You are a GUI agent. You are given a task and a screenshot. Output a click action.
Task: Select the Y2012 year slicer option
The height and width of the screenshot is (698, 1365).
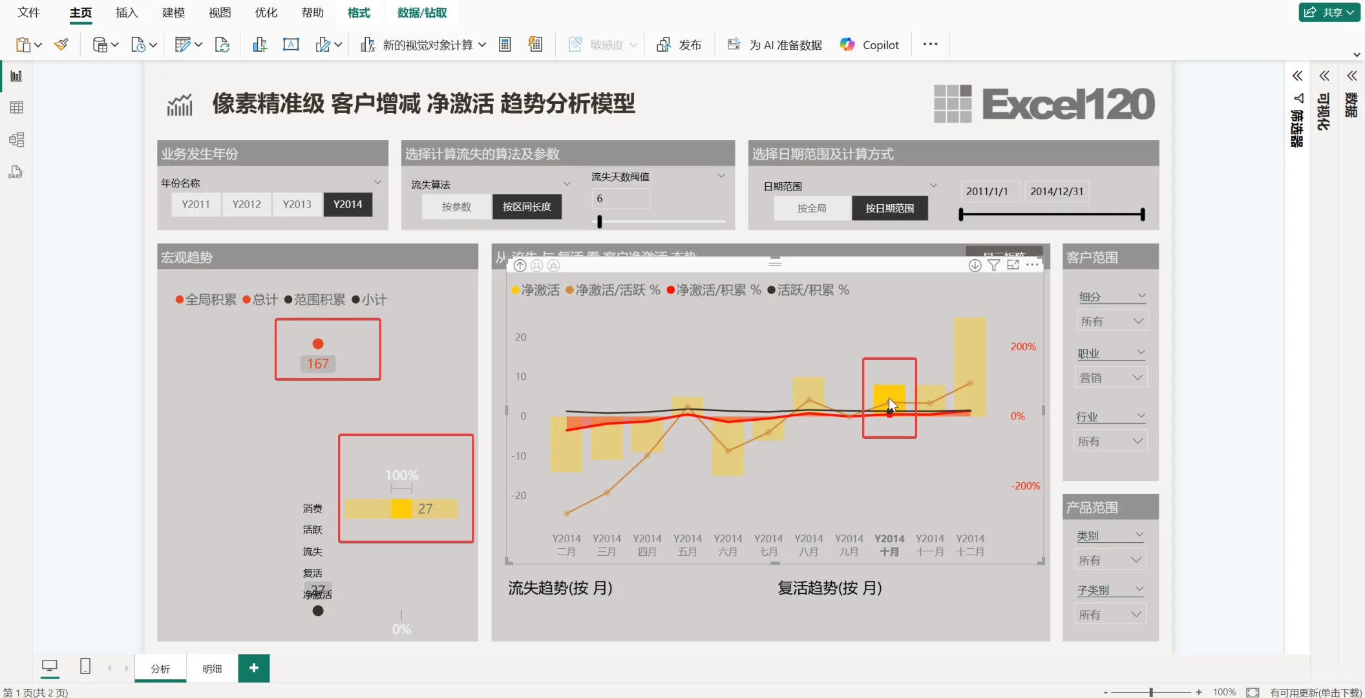point(246,204)
